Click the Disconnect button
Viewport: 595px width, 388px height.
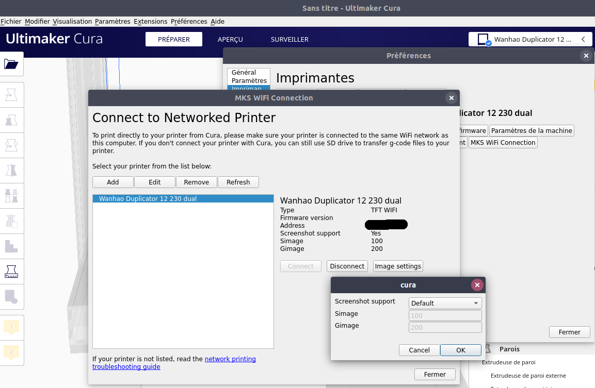[347, 266]
